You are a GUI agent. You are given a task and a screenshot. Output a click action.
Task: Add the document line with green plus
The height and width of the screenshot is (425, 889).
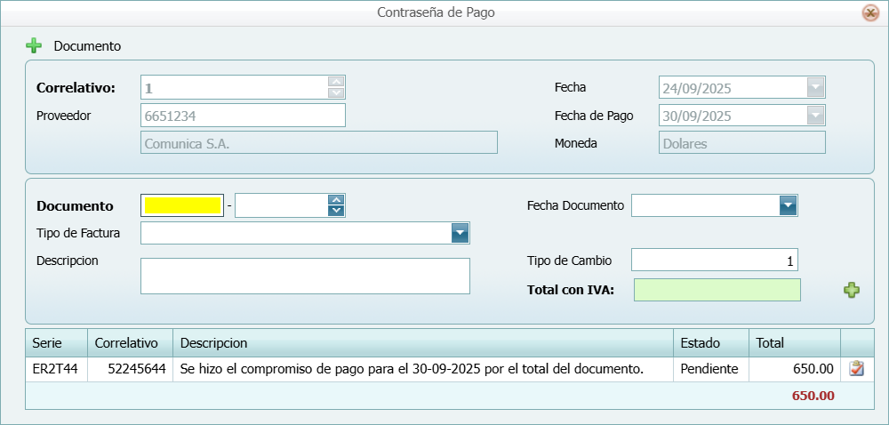tap(851, 290)
